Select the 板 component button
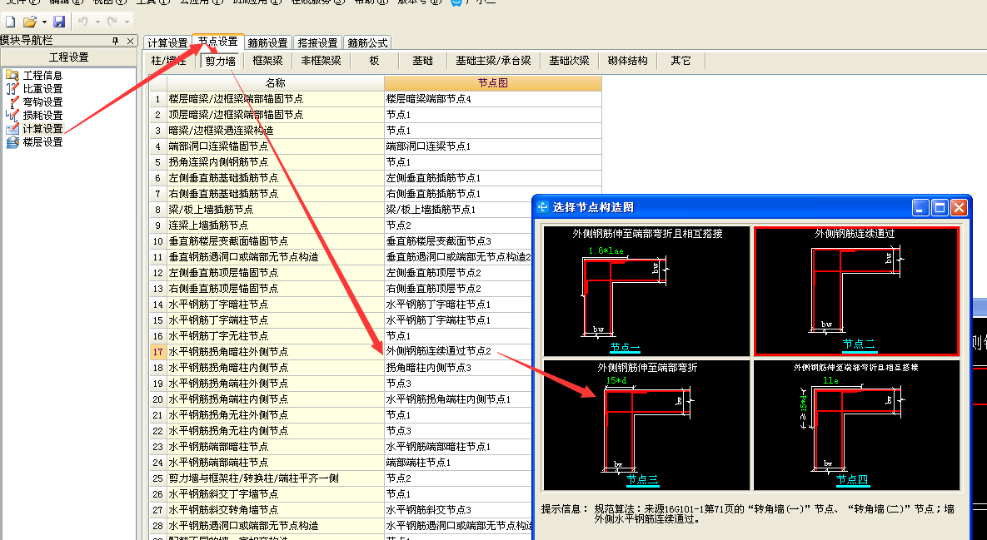This screenshot has height=540, width=987. point(374,61)
